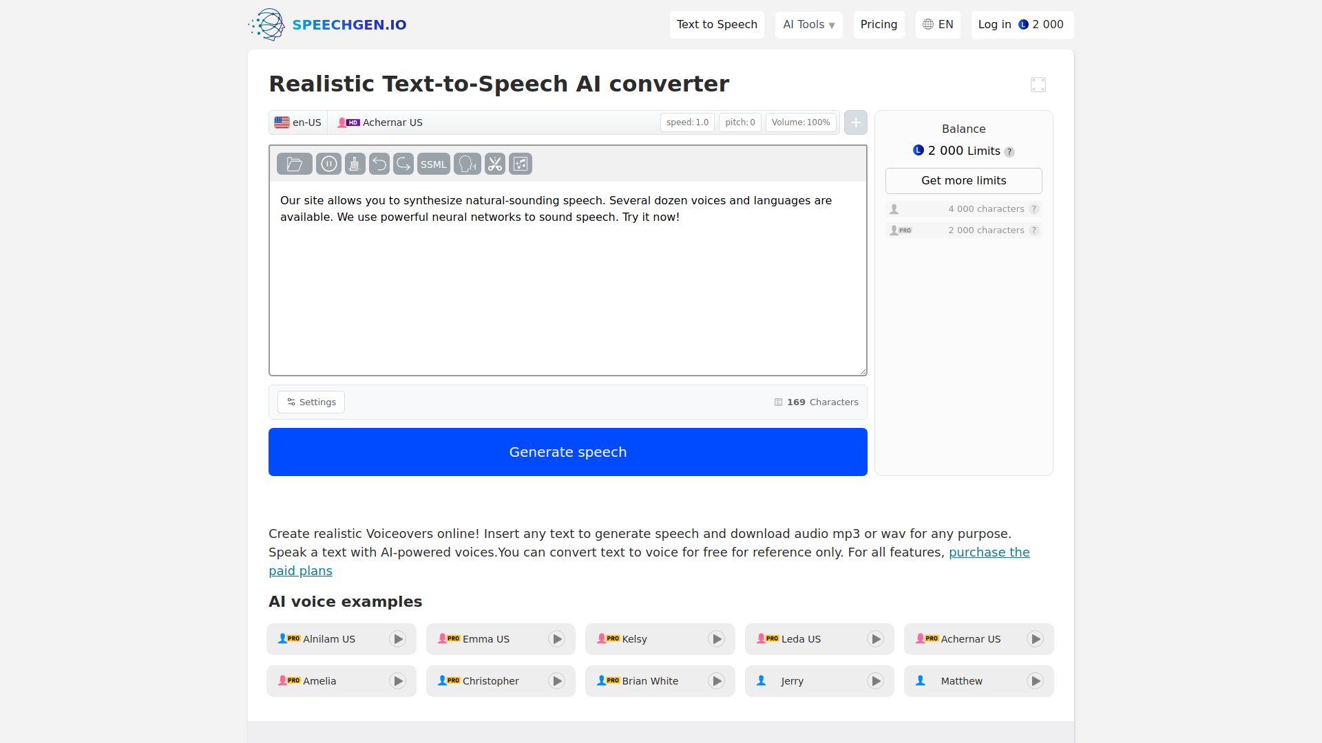This screenshot has width=1322, height=743.
Task: Play the Emma US voice sample
Action: click(556, 638)
